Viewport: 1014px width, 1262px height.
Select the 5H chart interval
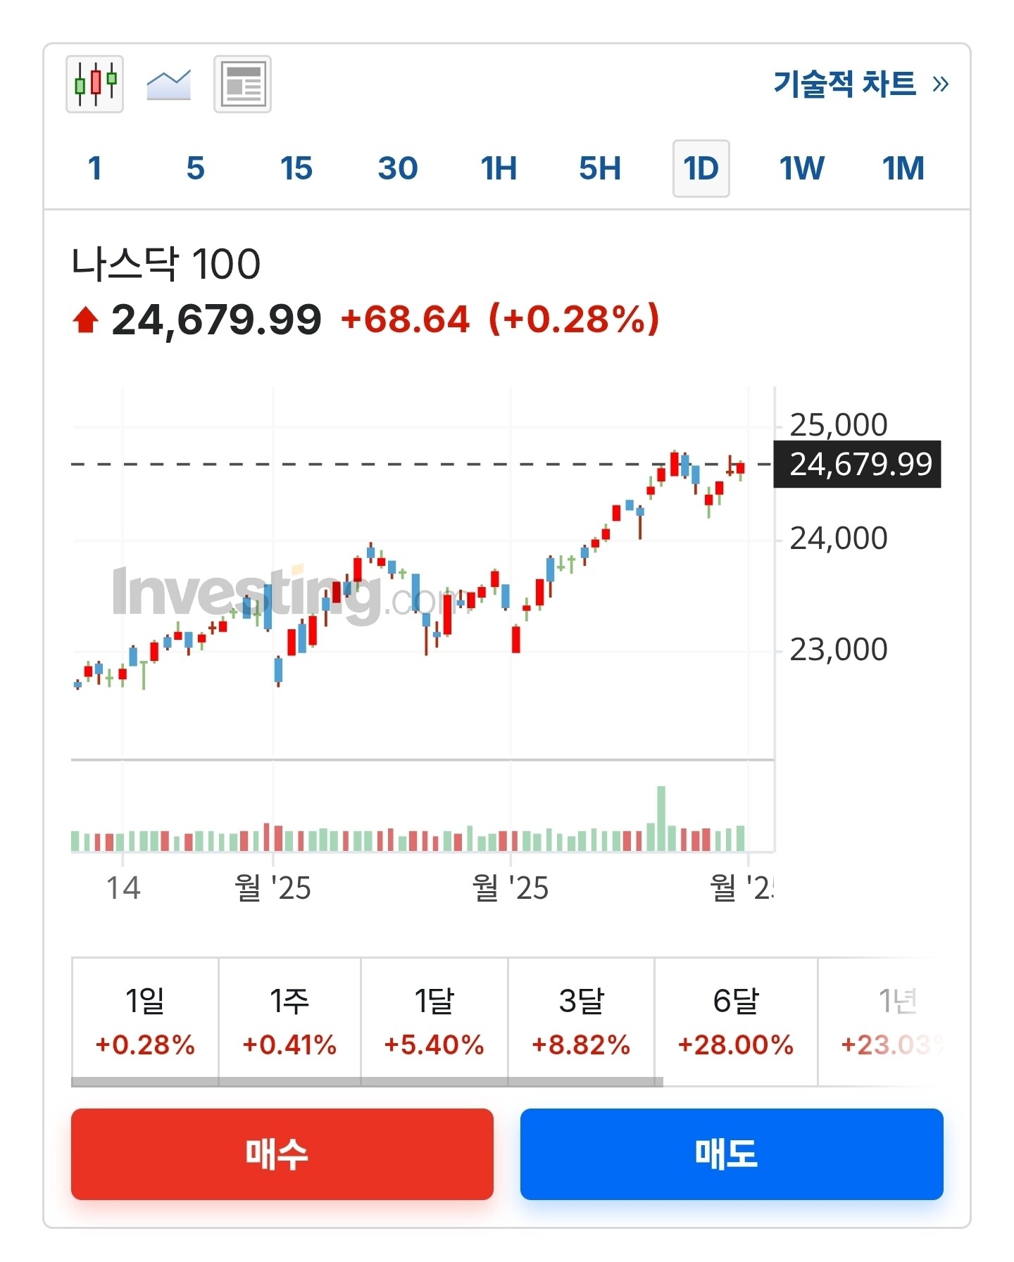(x=600, y=169)
